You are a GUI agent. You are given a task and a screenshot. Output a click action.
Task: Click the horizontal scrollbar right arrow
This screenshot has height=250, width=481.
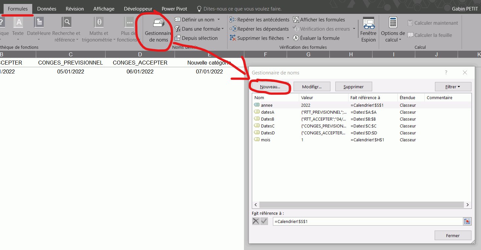click(467, 205)
